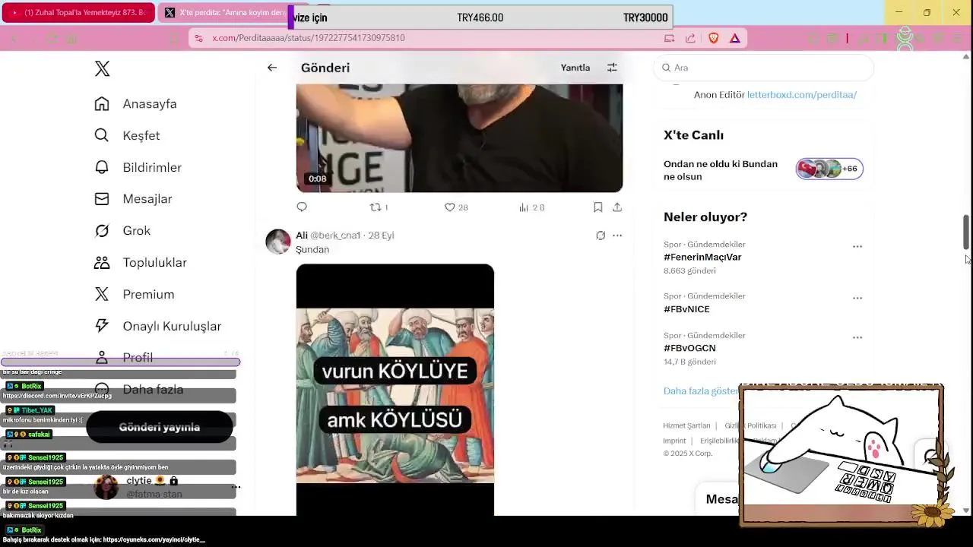The image size is (973, 547).
Task: Click Imprint footer link
Action: coord(674,441)
